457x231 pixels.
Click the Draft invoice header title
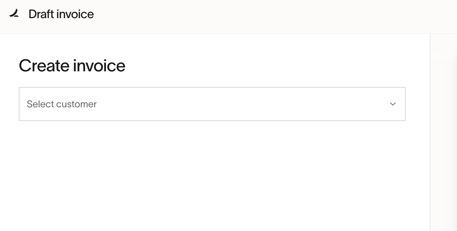[61, 14]
